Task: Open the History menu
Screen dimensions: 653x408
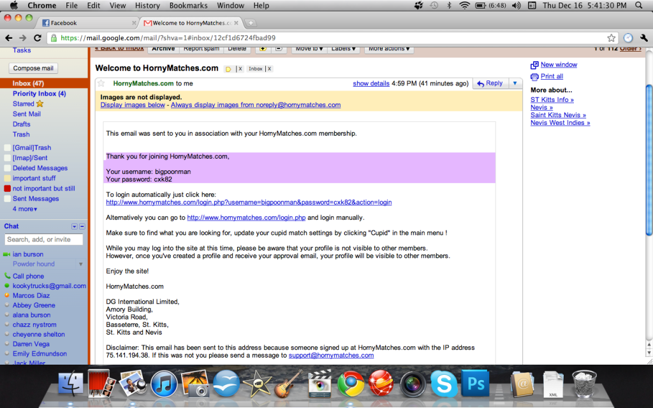Action: (147, 5)
